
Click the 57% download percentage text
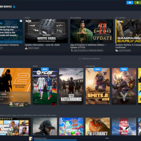[x=107, y=139]
